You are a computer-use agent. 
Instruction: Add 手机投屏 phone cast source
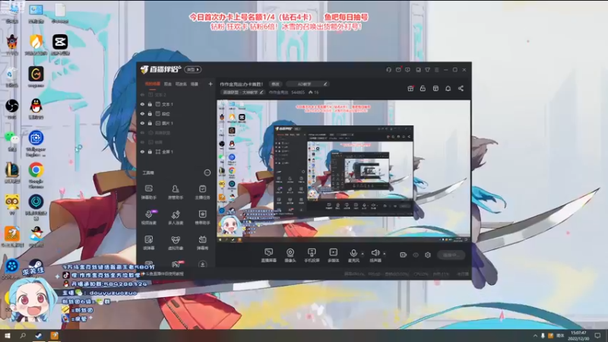[x=312, y=255]
